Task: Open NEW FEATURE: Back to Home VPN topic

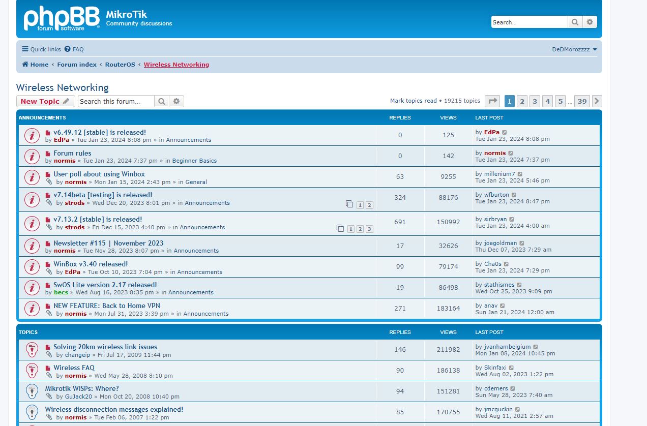Action: [x=107, y=306]
